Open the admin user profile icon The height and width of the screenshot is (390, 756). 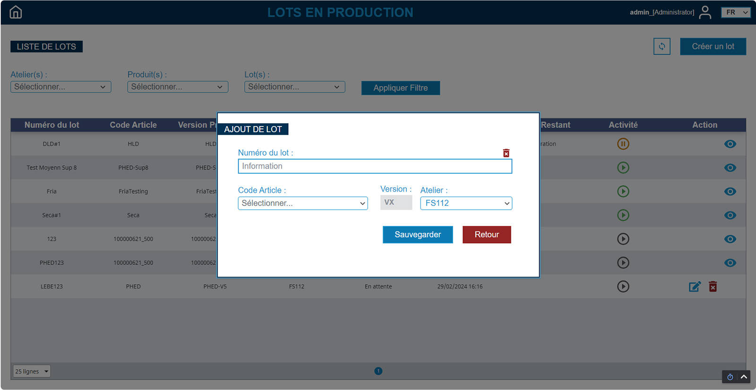tap(705, 12)
